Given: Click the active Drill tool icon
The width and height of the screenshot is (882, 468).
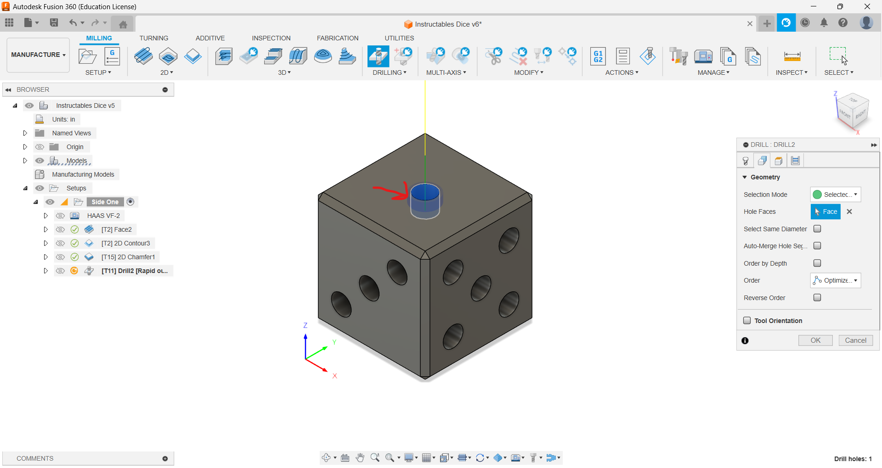Looking at the screenshot, I should pos(378,56).
